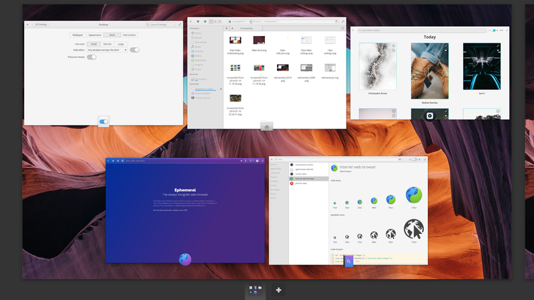
Task: Focus the photo search field
Action: (x=422, y=30)
